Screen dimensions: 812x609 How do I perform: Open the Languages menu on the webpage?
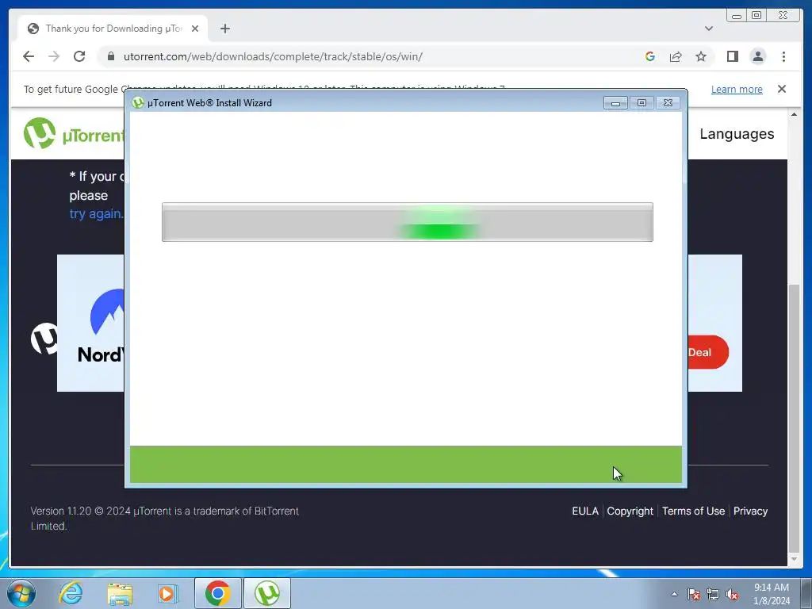pyautogui.click(x=737, y=133)
